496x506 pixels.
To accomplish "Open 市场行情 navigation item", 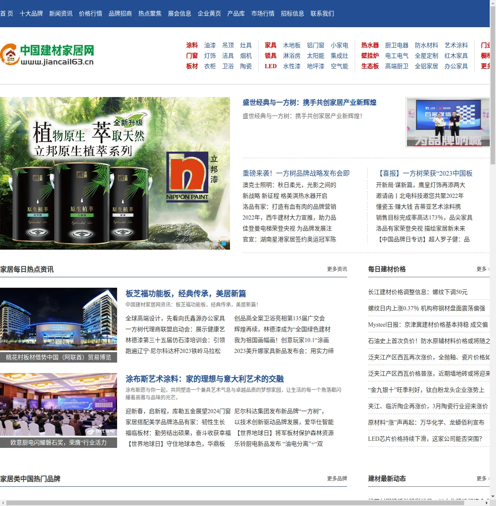I will click(x=263, y=13).
